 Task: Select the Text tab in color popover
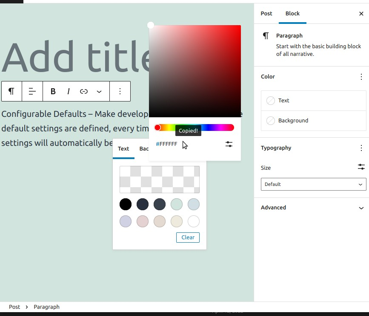[x=123, y=149]
